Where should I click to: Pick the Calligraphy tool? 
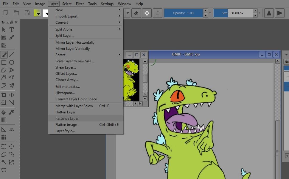coord(11,37)
